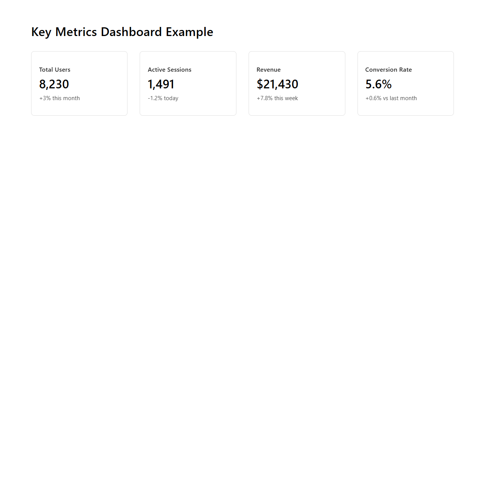Click the "-1.2% today" indicator
The image size is (485, 493).
(163, 98)
